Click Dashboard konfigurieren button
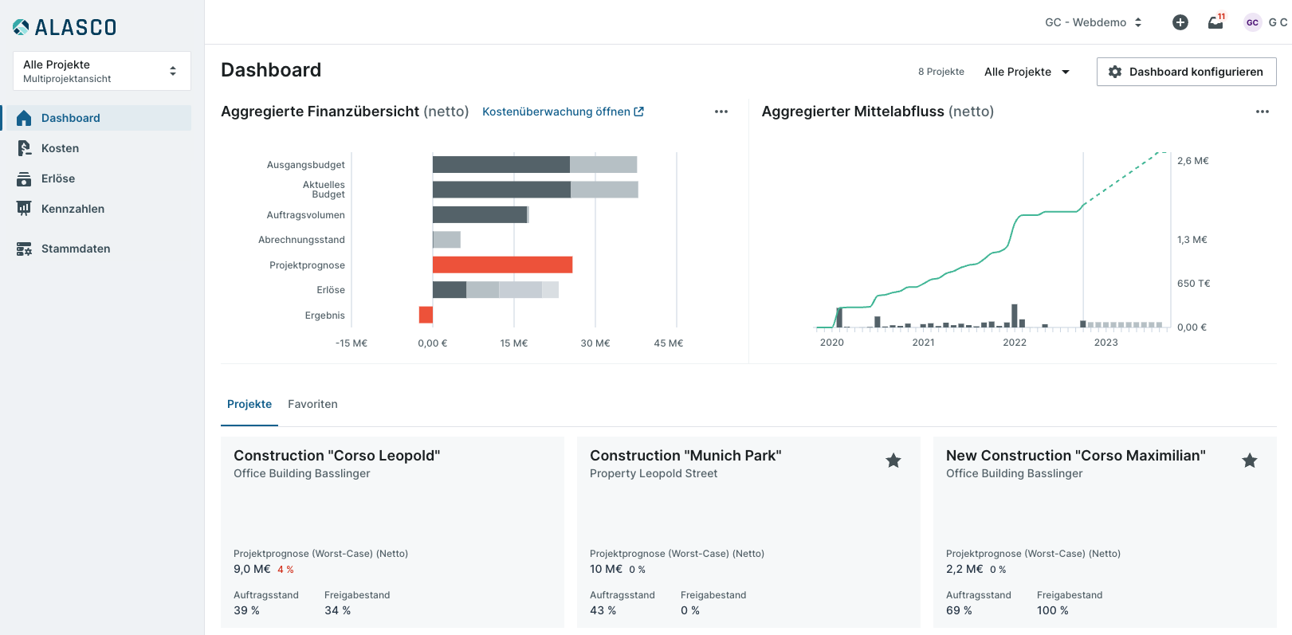Screen dimensions: 1292x635 pyautogui.click(x=1186, y=72)
